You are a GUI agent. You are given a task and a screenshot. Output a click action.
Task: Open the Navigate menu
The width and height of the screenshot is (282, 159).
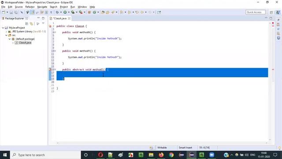point(42,7)
